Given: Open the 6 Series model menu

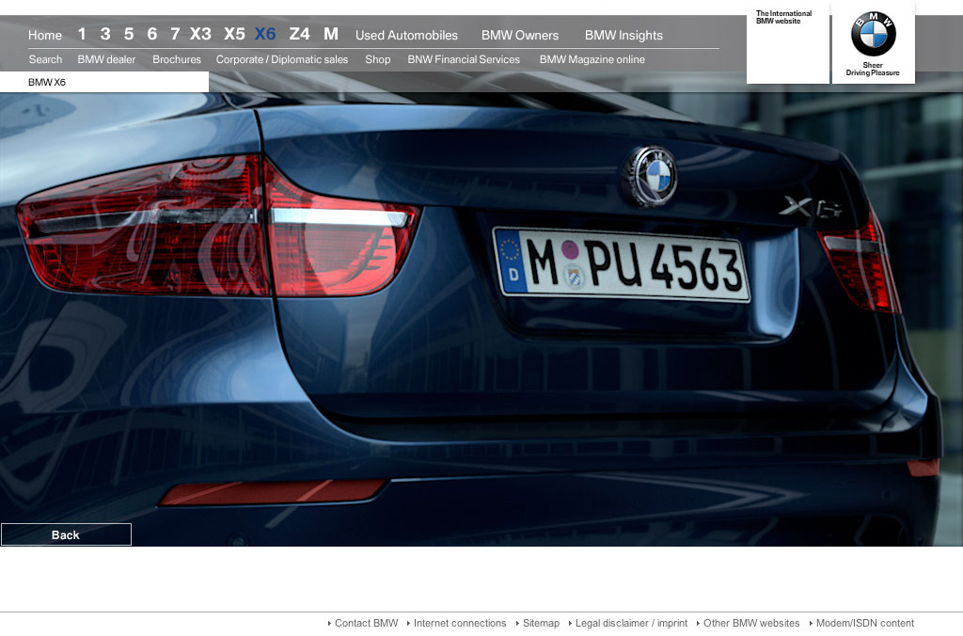Looking at the screenshot, I should [x=151, y=34].
